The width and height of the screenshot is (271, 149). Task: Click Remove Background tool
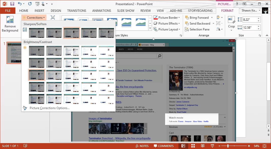(x=10, y=24)
